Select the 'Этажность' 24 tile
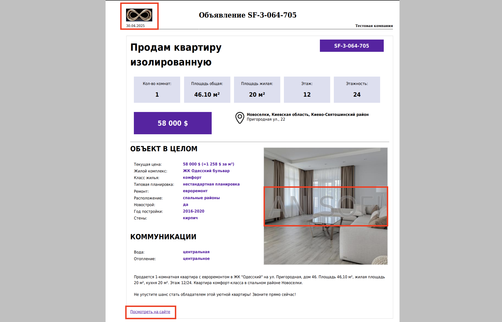Screen dimensions: 502x322 (357, 90)
